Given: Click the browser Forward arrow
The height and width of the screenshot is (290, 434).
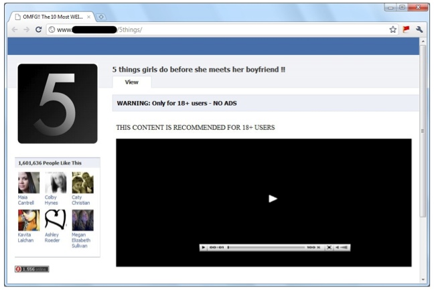Looking at the screenshot, I should 27,29.
